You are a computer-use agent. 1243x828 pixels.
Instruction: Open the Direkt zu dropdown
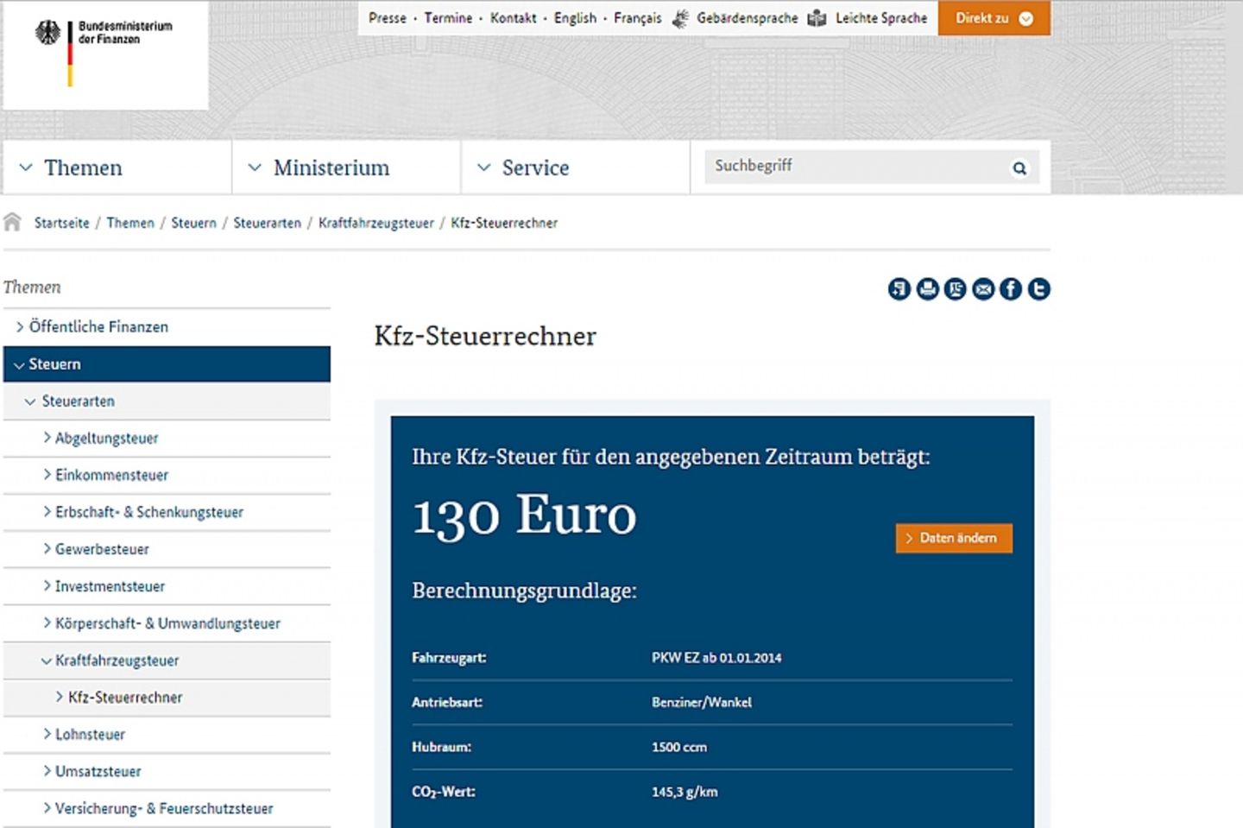point(994,18)
